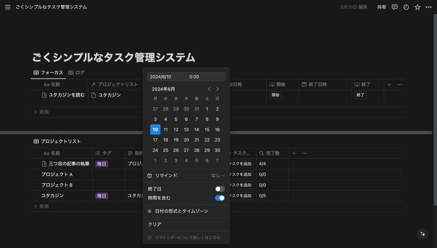Open 日付の形式とタイムゾーン settings
Viewport: 437px width, 248px height.
point(186,211)
